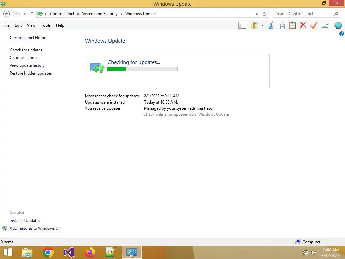Open Control Panel Home link
The height and width of the screenshot is (259, 345).
[x=28, y=38]
